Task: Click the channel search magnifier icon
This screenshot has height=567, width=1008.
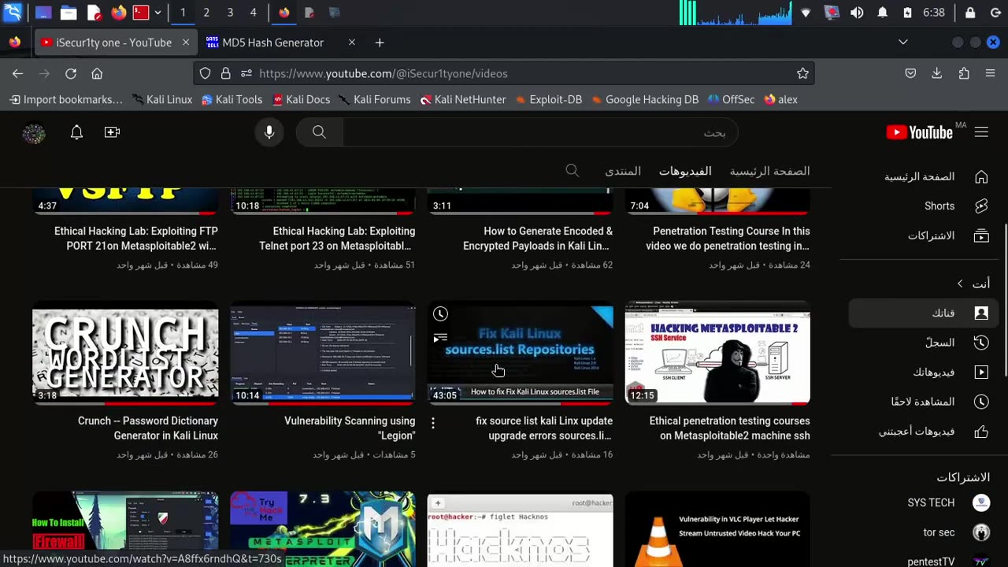Action: point(573,171)
